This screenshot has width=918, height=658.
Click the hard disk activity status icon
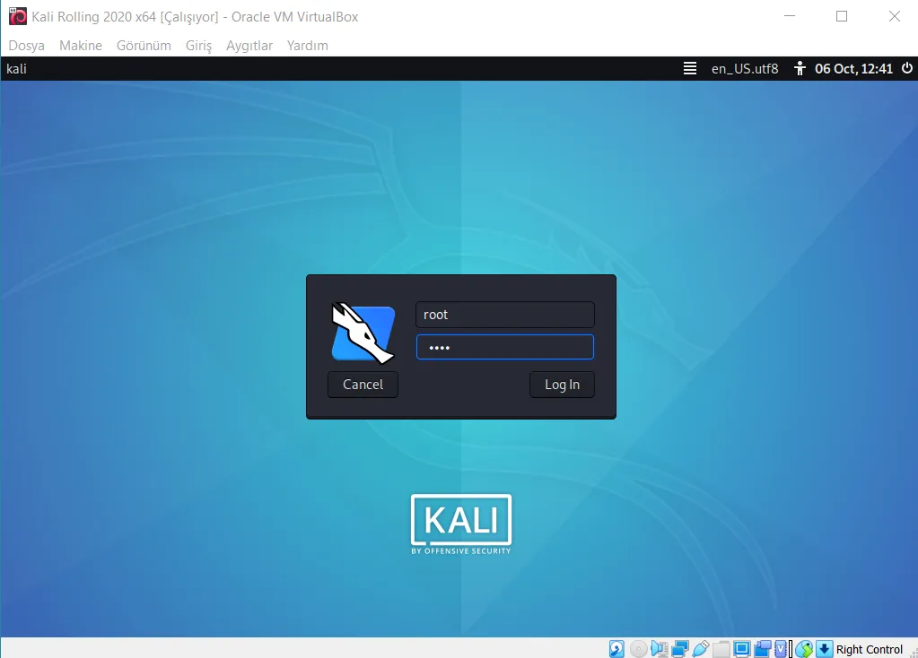click(x=616, y=649)
